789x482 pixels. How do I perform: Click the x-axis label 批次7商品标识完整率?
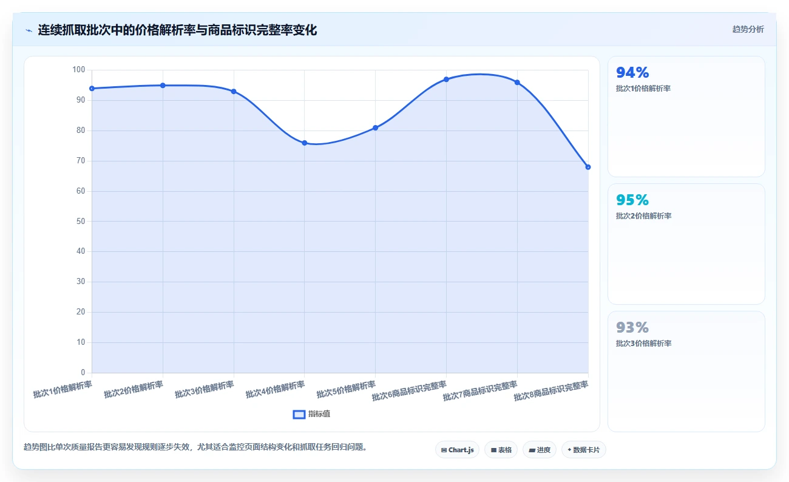point(480,391)
